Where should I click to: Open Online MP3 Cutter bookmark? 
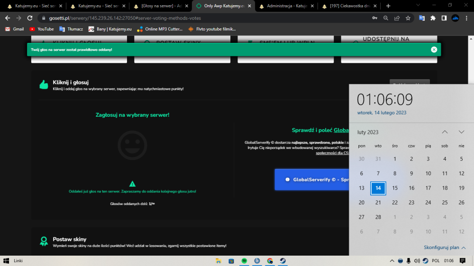click(160, 29)
